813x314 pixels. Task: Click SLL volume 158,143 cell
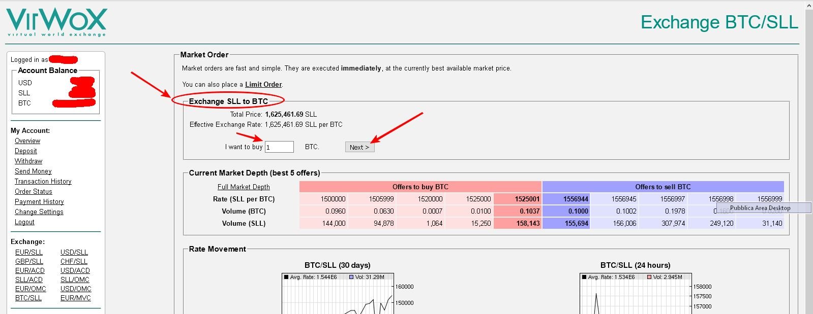[517, 223]
